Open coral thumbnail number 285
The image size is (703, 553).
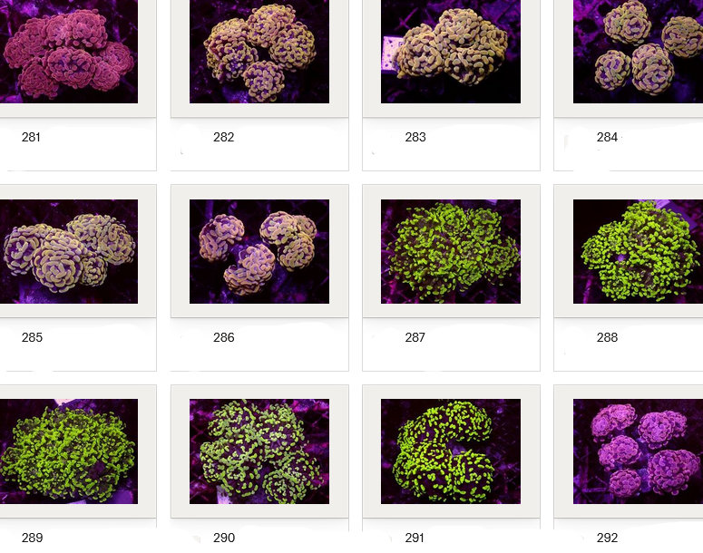coord(69,251)
